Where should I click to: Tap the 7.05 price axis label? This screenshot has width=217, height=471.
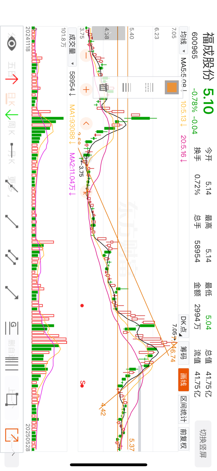tap(174, 33)
